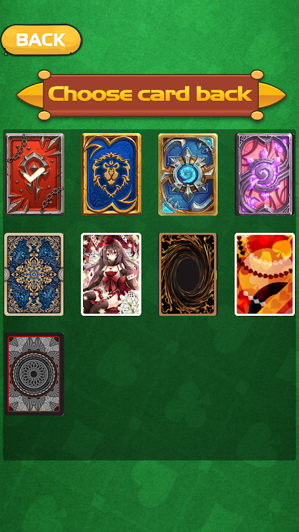
Task: Click the "Choose card back" title banner
Action: coord(151,95)
